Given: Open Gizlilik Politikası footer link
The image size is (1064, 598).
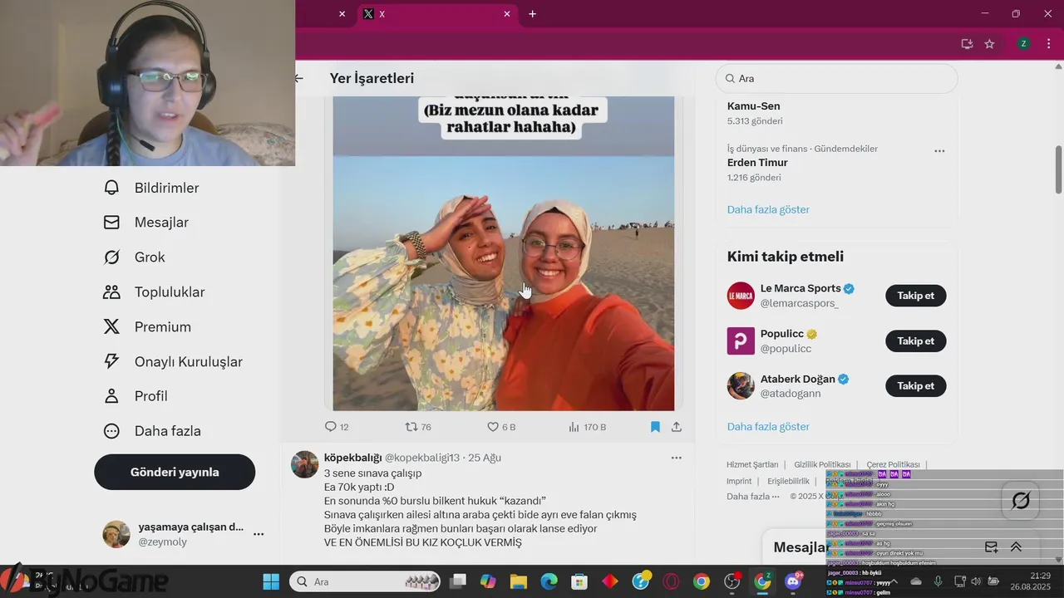Looking at the screenshot, I should point(822,464).
